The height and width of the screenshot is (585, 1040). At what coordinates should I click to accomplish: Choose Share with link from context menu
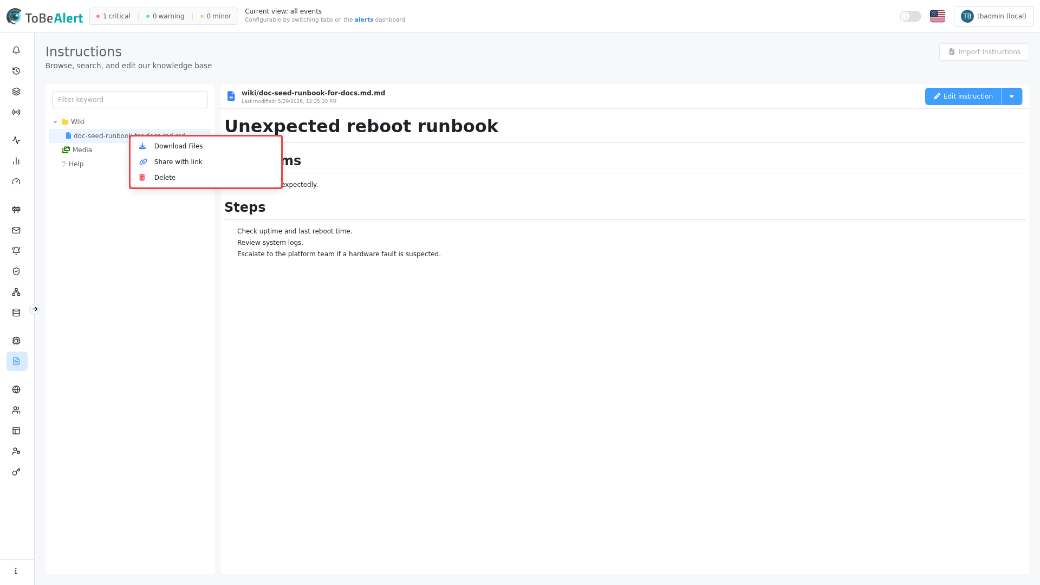point(206,162)
